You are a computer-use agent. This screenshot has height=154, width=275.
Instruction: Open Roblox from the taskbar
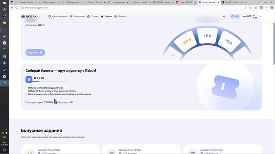[4, 70]
